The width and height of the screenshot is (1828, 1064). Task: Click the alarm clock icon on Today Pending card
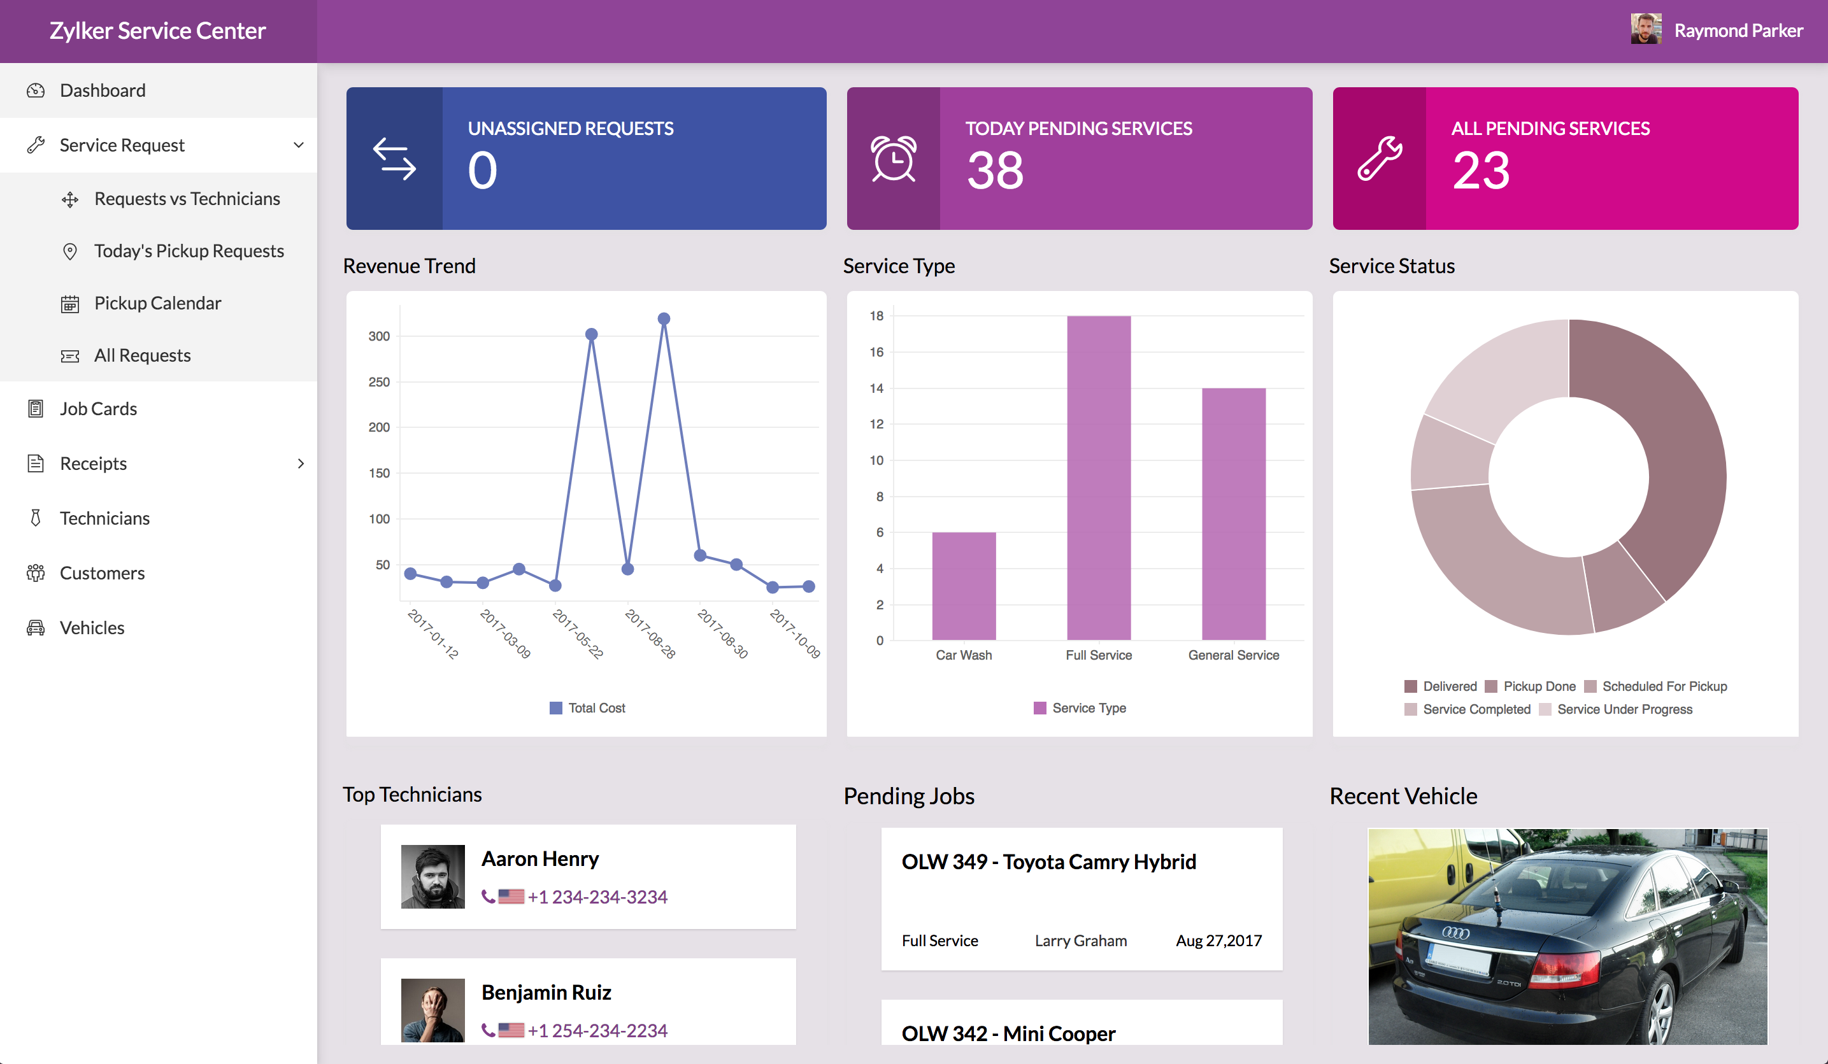[893, 159]
